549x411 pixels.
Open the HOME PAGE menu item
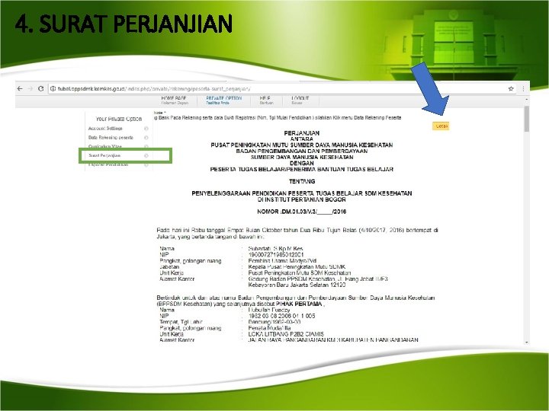(x=175, y=100)
